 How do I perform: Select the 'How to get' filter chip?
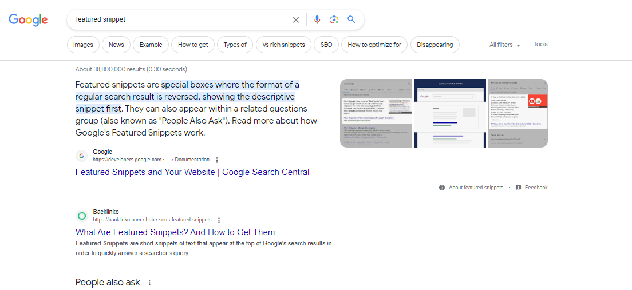pos(193,45)
